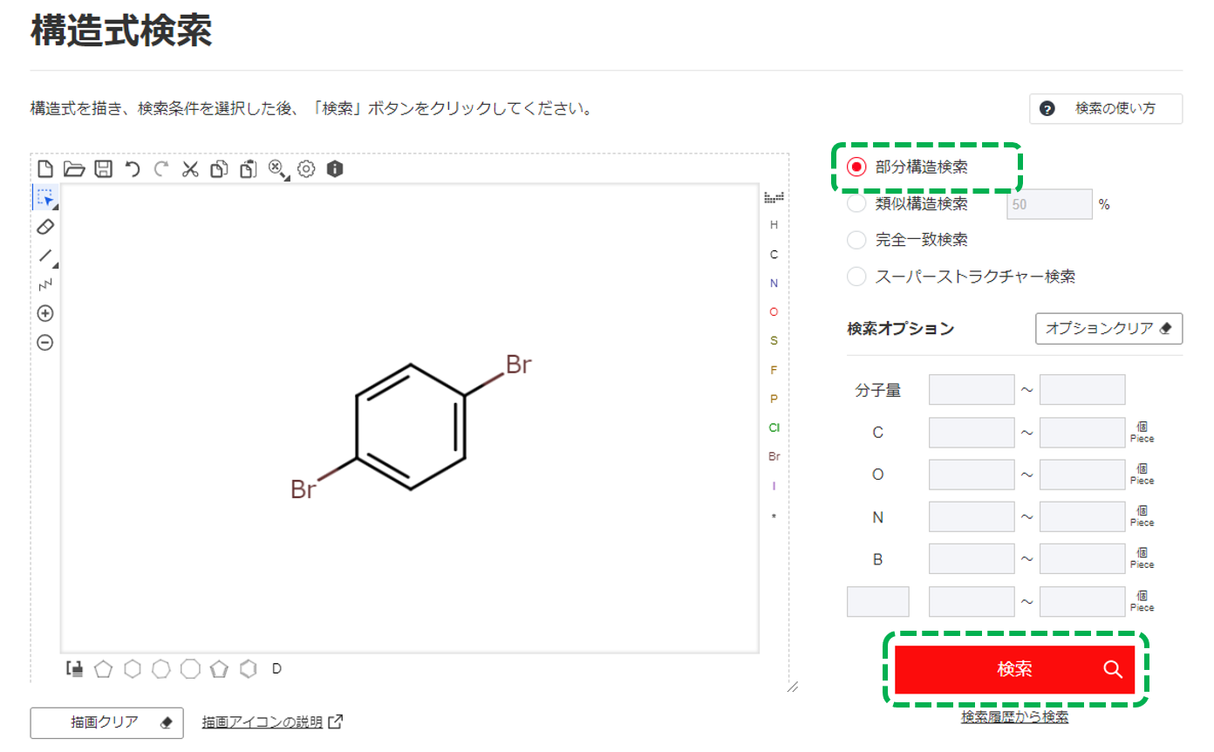This screenshot has width=1214, height=752.
Task: Click the 分子量 minimum field
Action: click(x=972, y=390)
